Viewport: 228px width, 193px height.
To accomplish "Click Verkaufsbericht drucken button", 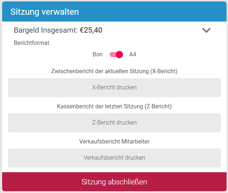I will [x=114, y=157].
